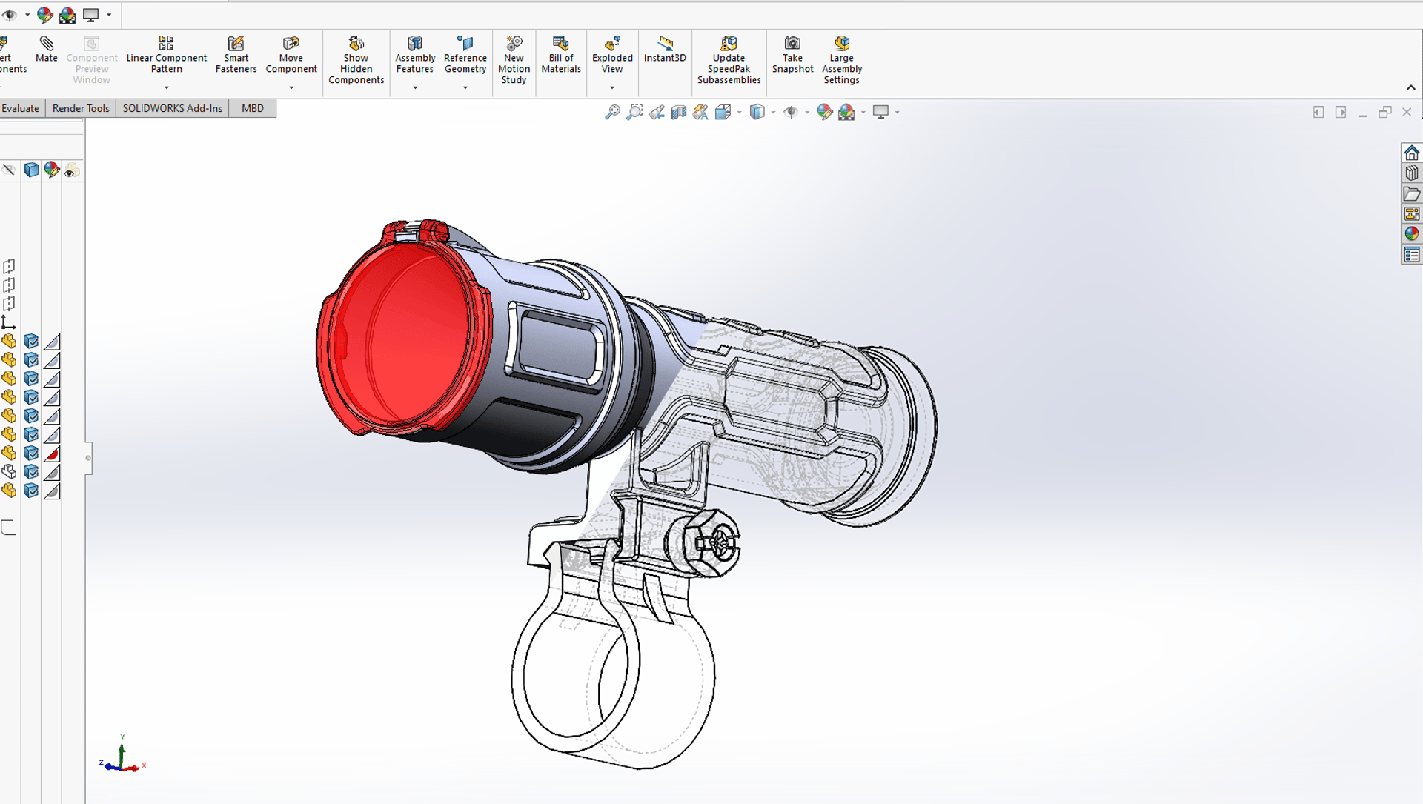Image resolution: width=1423 pixels, height=804 pixels.
Task: Open Display Style dropdown arrow
Action: [773, 113]
